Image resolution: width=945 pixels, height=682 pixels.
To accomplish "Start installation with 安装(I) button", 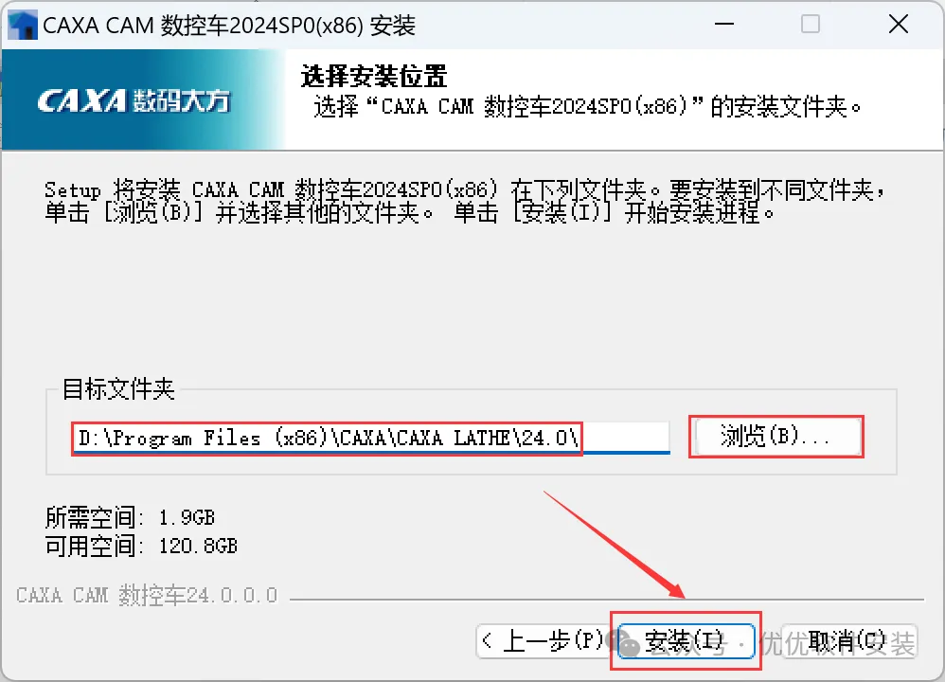I will (686, 641).
